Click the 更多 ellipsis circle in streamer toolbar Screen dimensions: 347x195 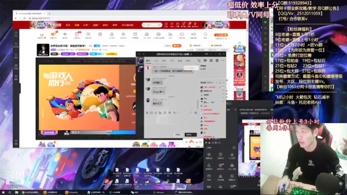click(x=205, y=35)
